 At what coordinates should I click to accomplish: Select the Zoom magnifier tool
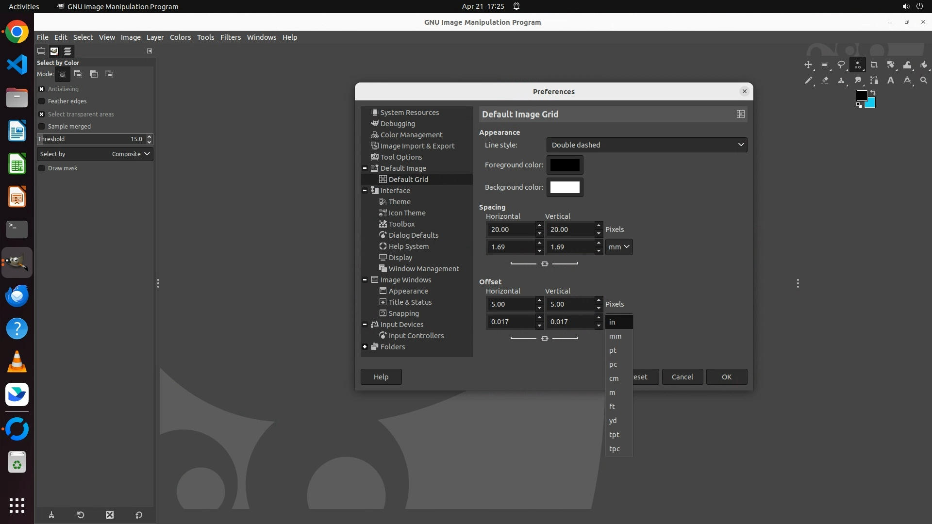click(x=923, y=81)
